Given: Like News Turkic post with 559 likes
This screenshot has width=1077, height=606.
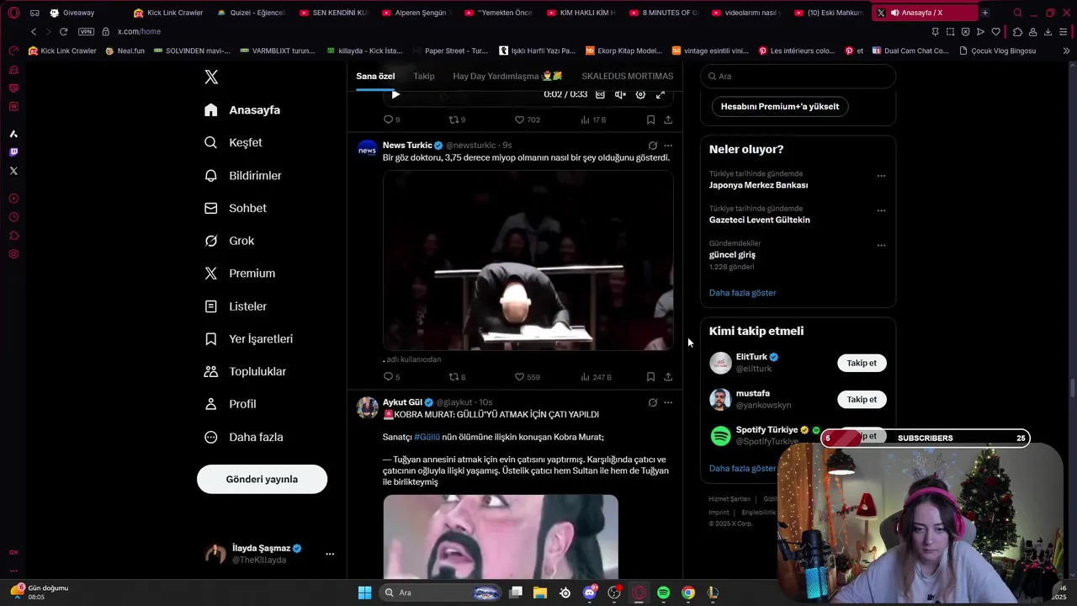Looking at the screenshot, I should coord(528,377).
